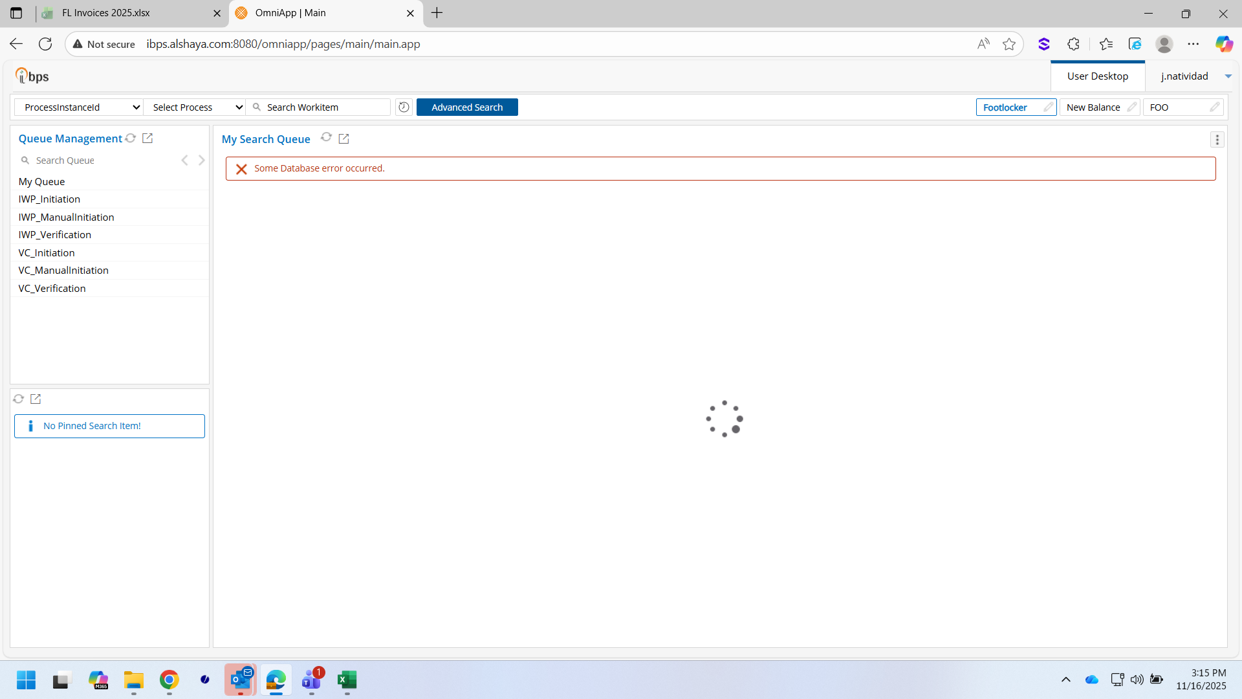Open Queue Management in new window
This screenshot has width=1242, height=699.
tap(147, 139)
